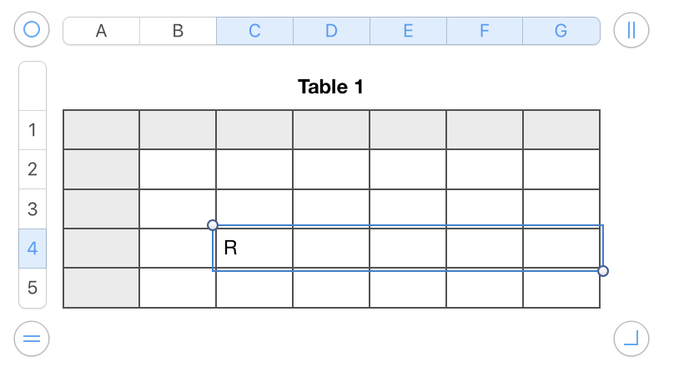Screen dimensions: 674x377
Task: Select row 2 header
Action: click(33, 169)
